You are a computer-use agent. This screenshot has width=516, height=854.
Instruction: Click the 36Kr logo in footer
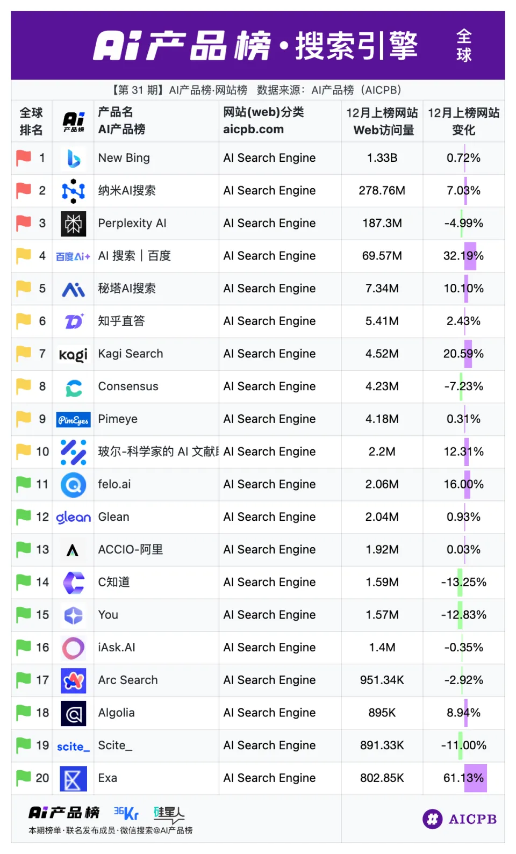click(126, 813)
